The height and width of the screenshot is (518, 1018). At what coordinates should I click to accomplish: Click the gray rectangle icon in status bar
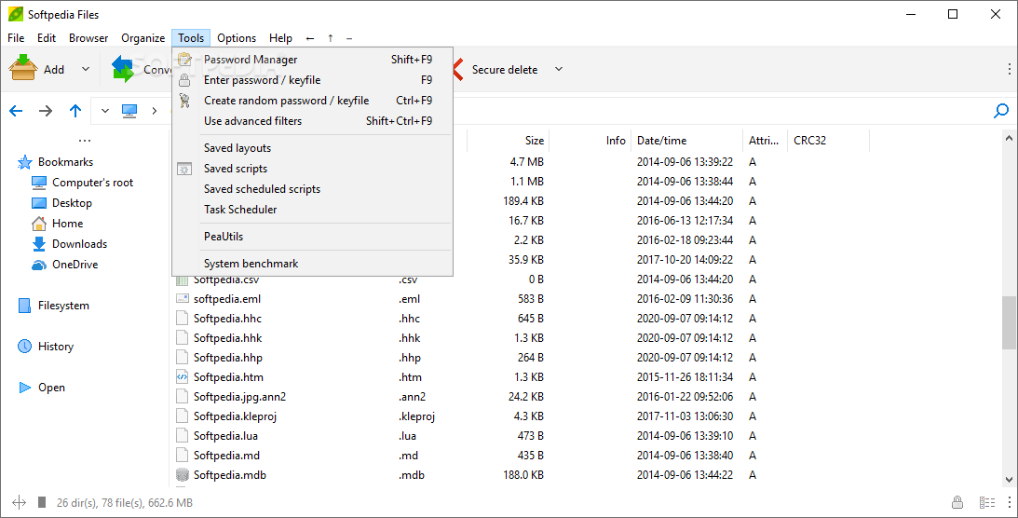tap(42, 502)
